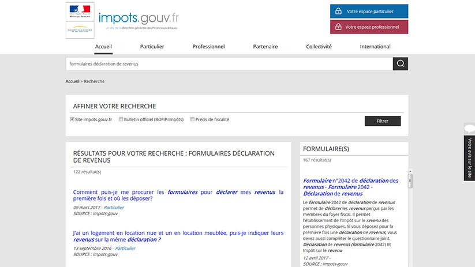The image size is (475, 267).
Task: Navigate to the Collectivité section
Action: 319,47
